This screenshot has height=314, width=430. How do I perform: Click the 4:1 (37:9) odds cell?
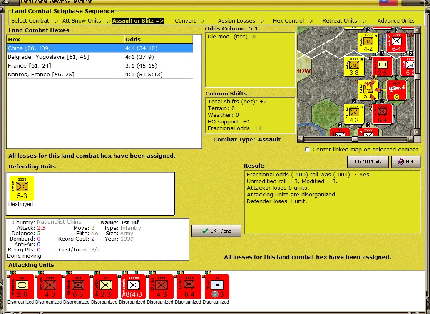coord(159,57)
